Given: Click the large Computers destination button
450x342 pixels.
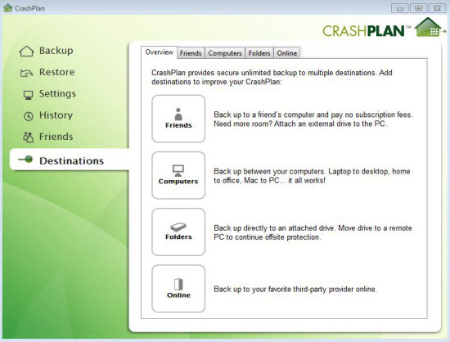Looking at the screenshot, I should point(178,175).
